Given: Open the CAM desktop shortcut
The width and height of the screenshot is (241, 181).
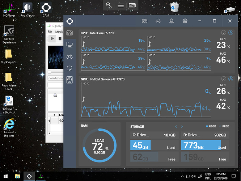Looking at the screenshot, I should pyautogui.click(x=46, y=9).
